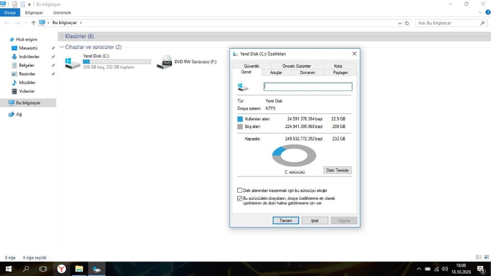The height and width of the screenshot is (276, 491).
Task: Click the taskbar search magnifier icon
Action: 26,269
